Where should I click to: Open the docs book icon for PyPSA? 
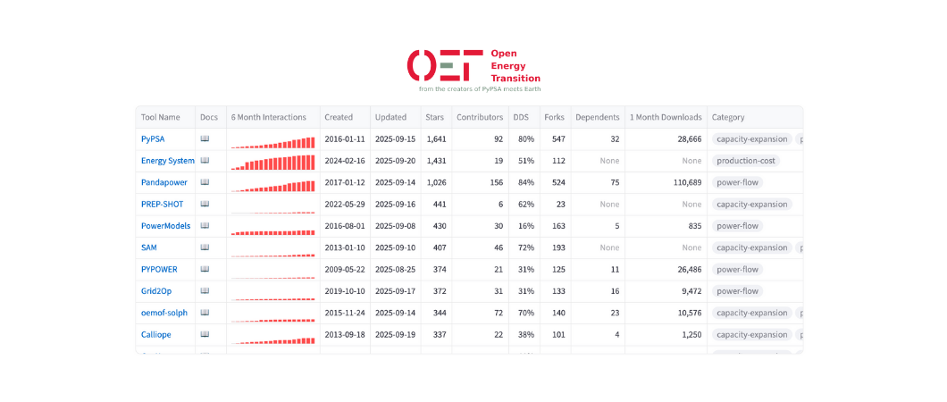[205, 139]
